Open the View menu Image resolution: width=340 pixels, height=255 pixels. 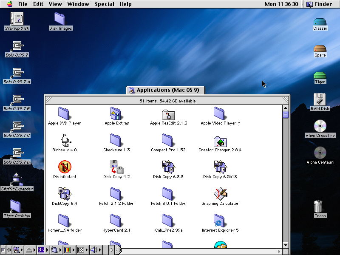55,4
